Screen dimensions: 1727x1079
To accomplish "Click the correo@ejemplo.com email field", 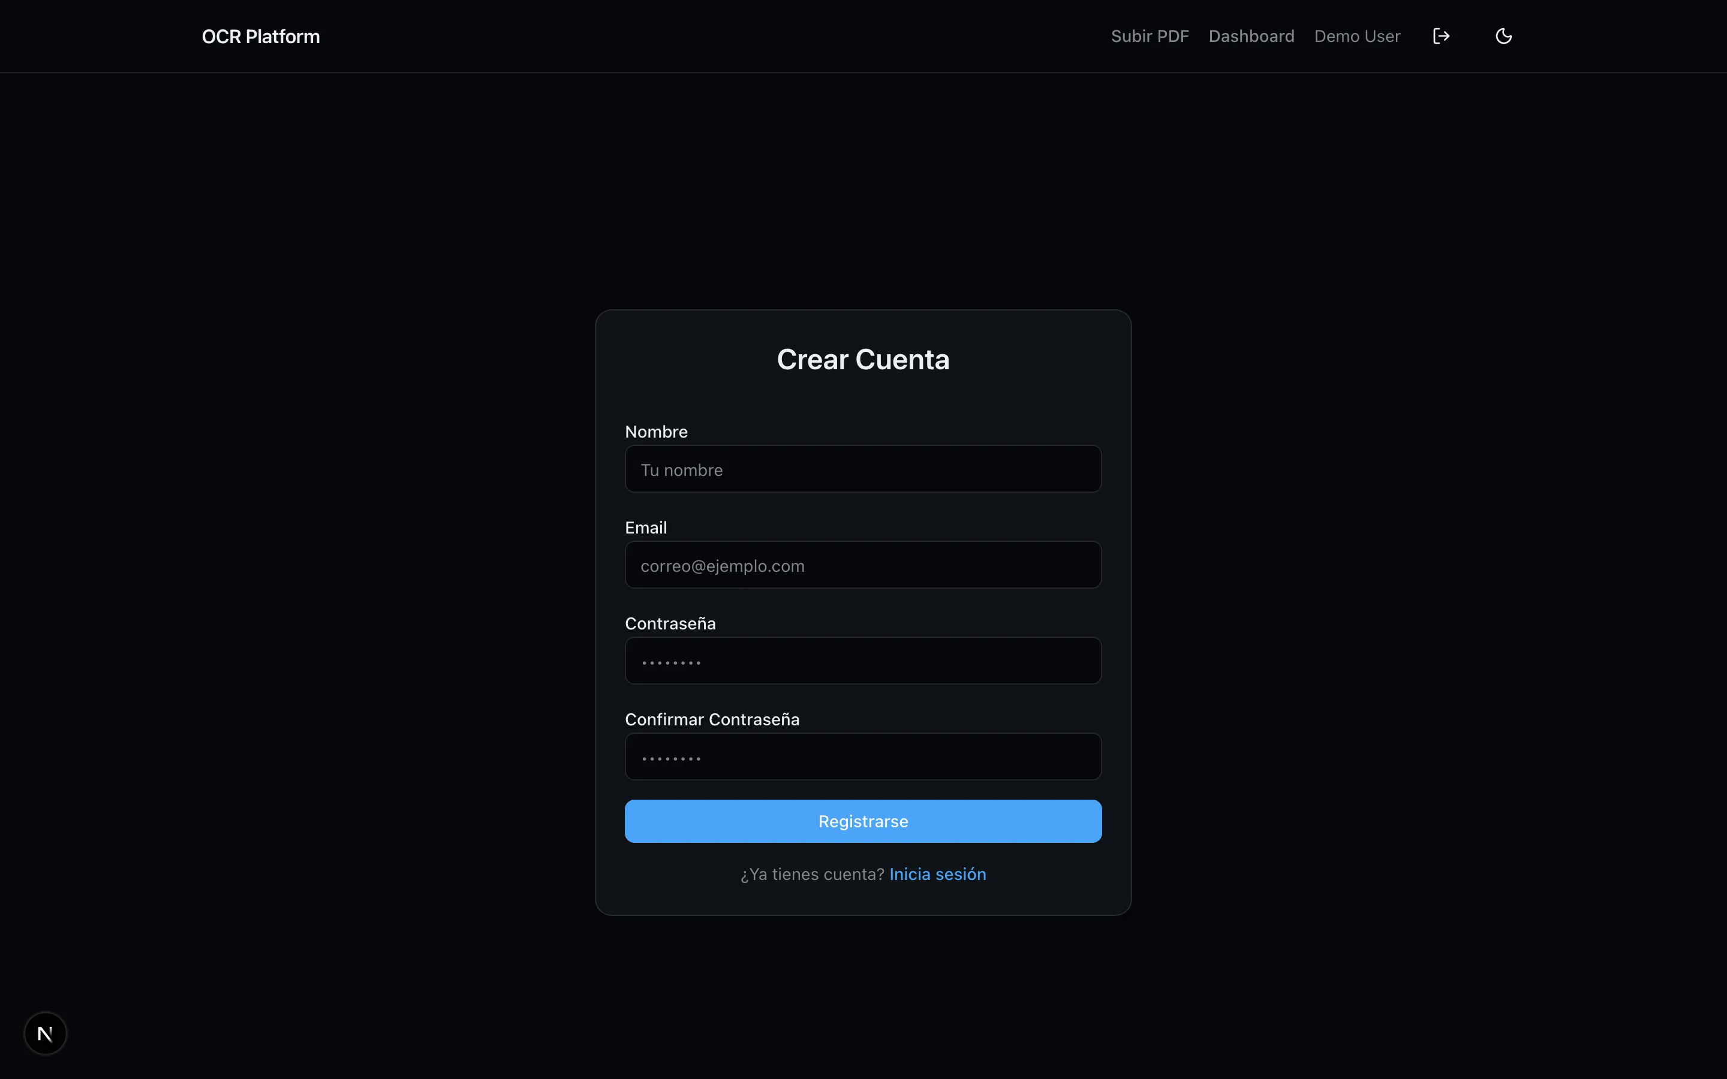I will 863,565.
